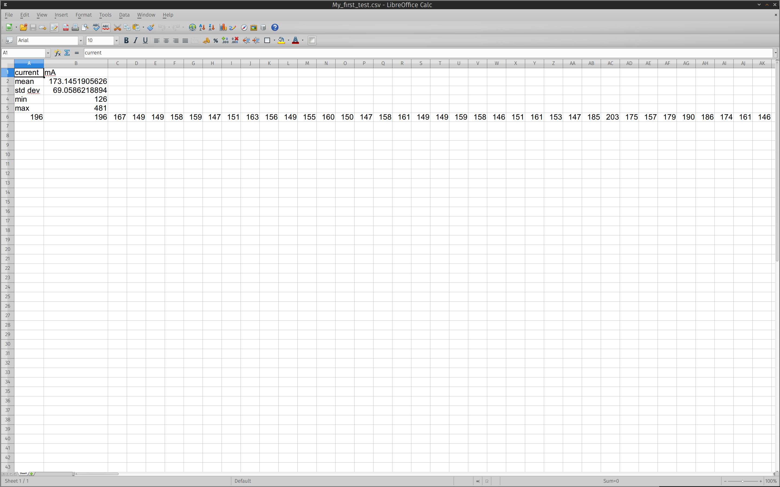Viewport: 780px width, 487px height.
Task: Print the document directly
Action: click(x=75, y=27)
